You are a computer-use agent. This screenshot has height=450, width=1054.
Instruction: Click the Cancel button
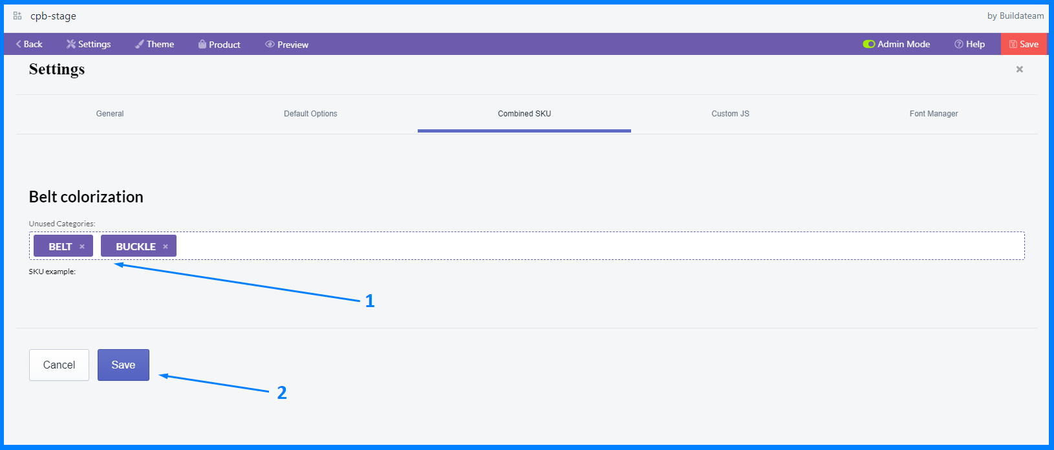pyautogui.click(x=59, y=365)
